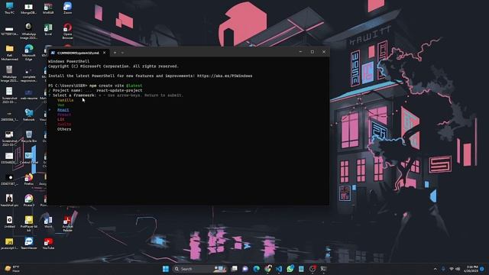The image size is (489, 275).
Task: Add a new terminal tab
Action: [x=115, y=53]
